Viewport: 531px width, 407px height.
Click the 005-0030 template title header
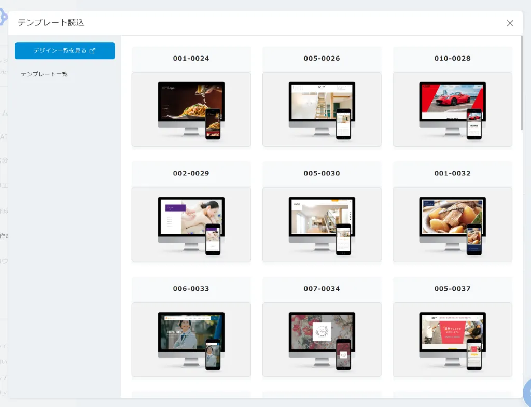click(x=322, y=174)
